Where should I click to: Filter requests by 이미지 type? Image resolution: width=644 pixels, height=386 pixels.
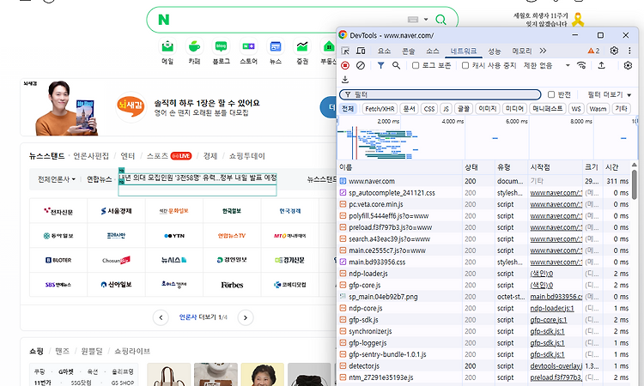[x=488, y=109]
